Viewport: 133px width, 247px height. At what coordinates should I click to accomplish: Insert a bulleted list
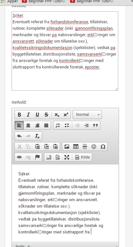[67, 125]
